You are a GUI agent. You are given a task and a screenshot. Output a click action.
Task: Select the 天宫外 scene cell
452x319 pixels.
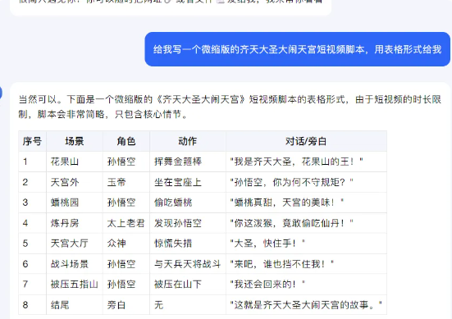(75, 182)
